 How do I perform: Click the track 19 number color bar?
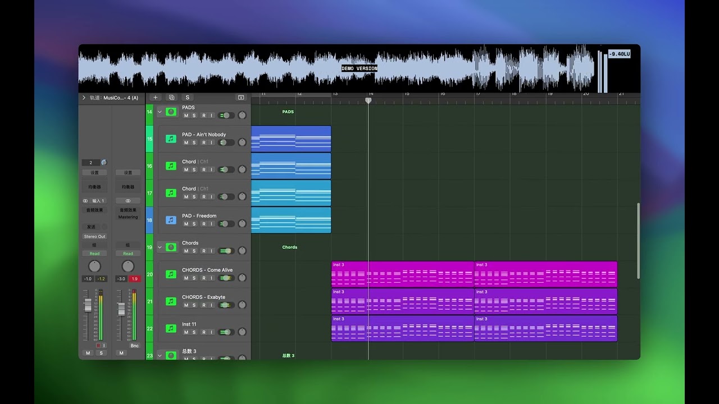[149, 247]
